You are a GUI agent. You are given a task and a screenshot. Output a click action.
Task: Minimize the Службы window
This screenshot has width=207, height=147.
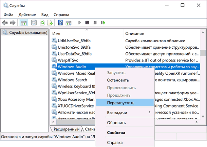[x=167, y=5]
